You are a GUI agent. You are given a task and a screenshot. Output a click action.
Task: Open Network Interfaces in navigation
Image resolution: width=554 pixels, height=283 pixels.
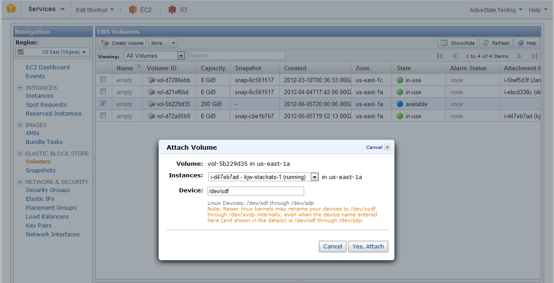point(53,235)
